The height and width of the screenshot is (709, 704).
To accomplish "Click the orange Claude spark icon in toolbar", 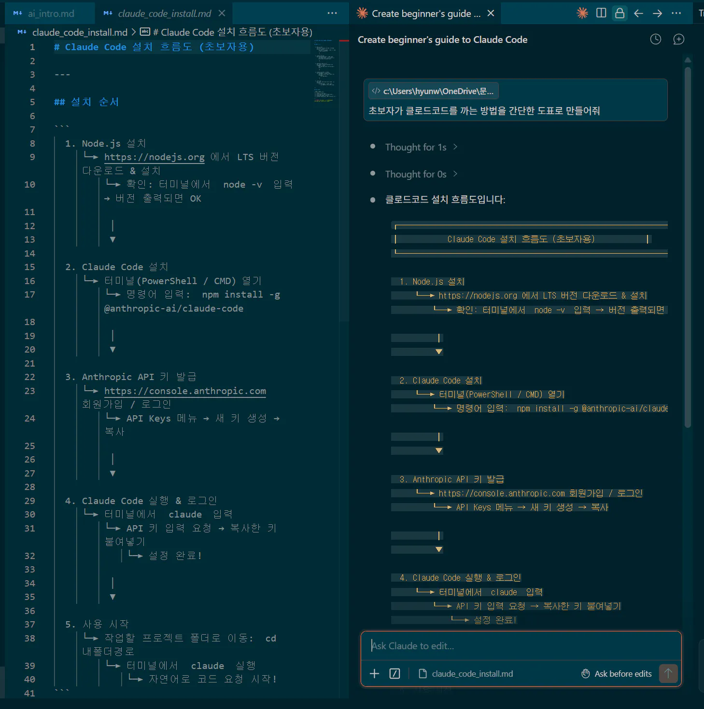I will 582,13.
